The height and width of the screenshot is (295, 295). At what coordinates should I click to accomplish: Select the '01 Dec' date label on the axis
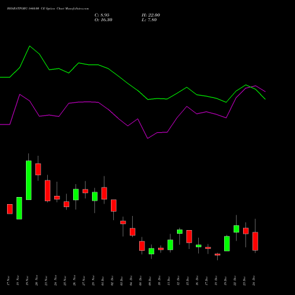point(103,281)
